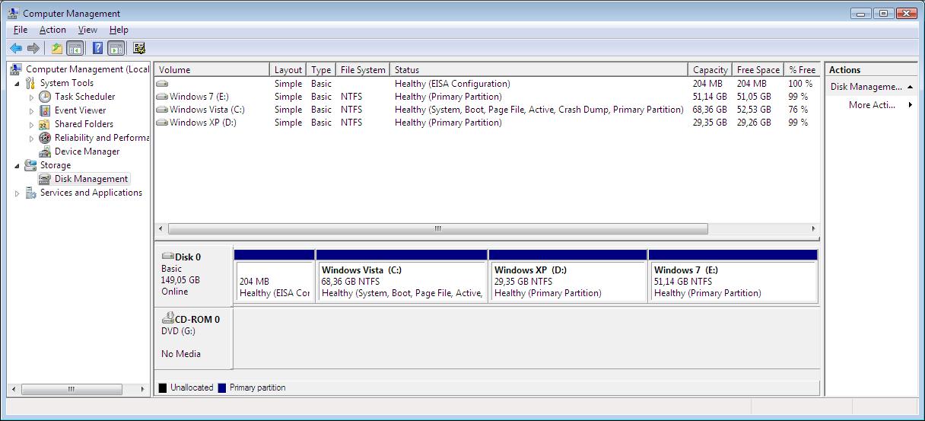Collapse the Disk Management actions section arrow
925x421 pixels.
[x=910, y=87]
